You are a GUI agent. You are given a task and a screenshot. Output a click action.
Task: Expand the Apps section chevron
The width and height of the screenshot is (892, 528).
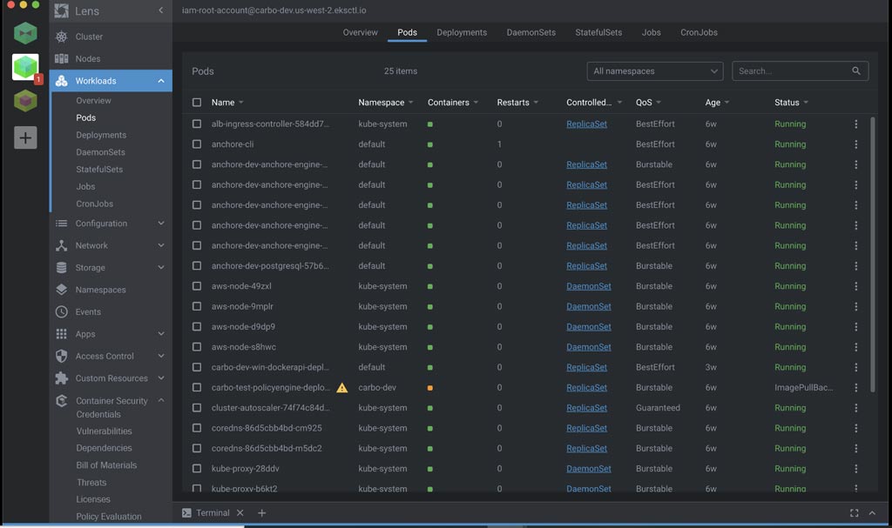coord(161,334)
